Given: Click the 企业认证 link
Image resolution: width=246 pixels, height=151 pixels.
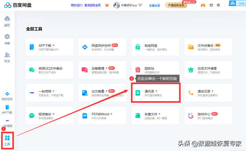Looking at the screenshot, I should tap(155, 6).
